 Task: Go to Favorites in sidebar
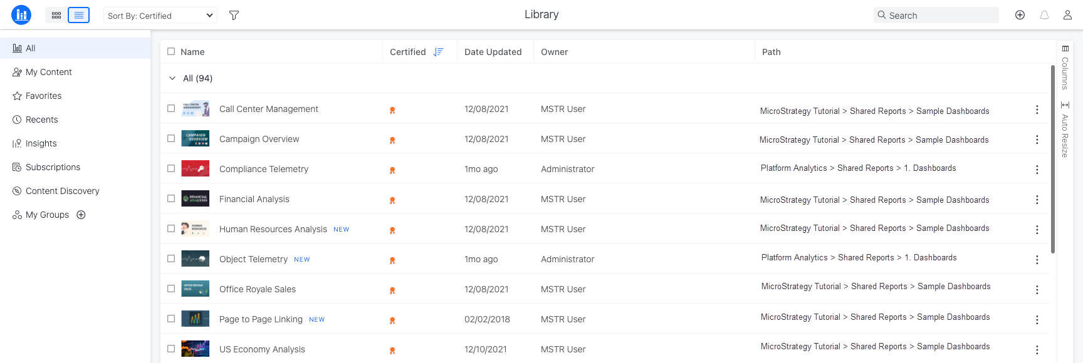43,96
